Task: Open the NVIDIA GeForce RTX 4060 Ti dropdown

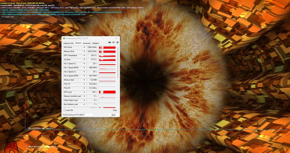Action: click(79, 115)
